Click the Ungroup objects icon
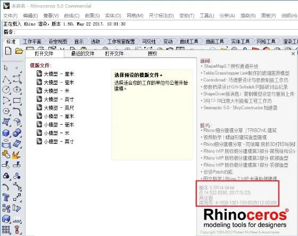This screenshot has width=298, height=236. tap(16, 176)
